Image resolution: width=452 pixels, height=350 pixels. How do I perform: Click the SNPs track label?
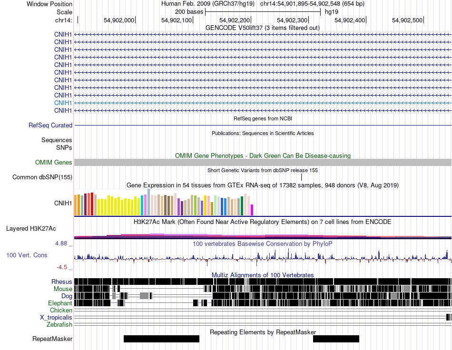(64, 147)
